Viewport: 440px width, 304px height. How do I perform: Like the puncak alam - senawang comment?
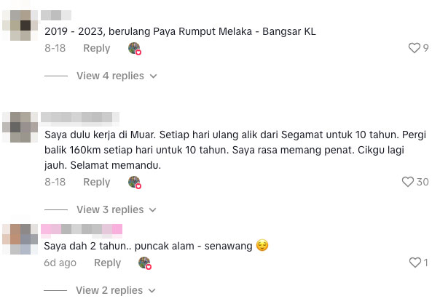point(415,263)
